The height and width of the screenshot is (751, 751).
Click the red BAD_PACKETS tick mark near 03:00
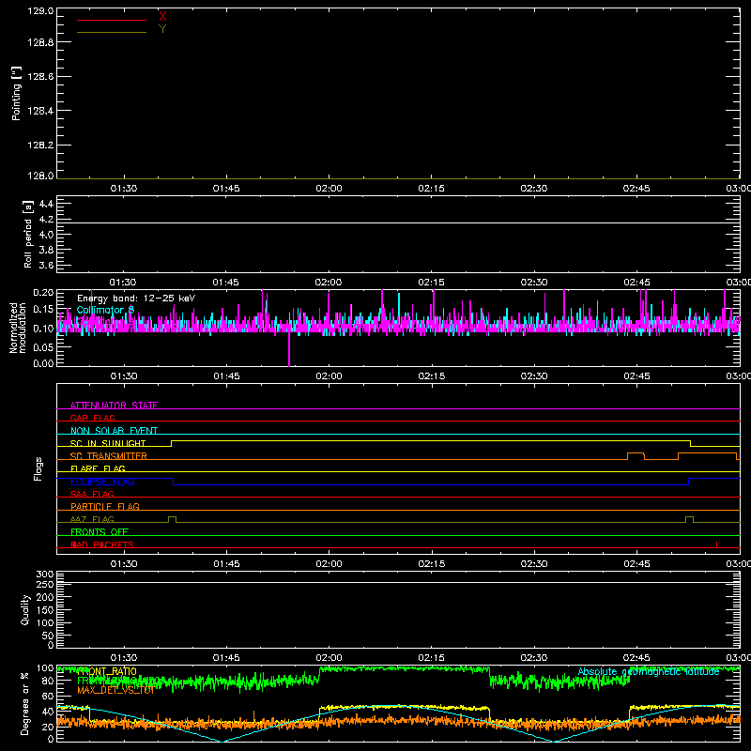pos(716,544)
